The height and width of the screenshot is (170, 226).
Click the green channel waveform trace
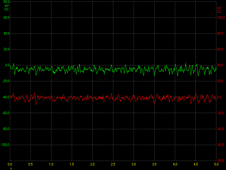[113, 69]
